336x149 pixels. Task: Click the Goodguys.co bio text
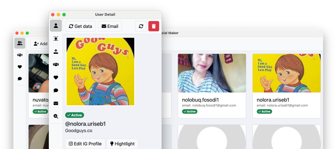coord(79,131)
